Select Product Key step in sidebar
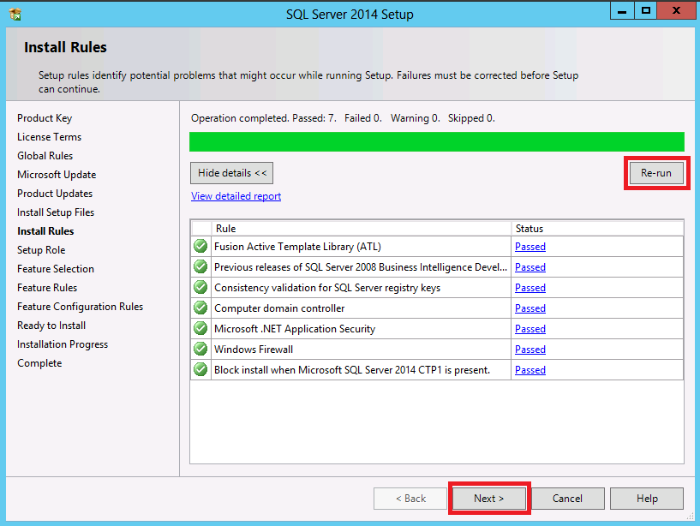700x526 pixels. (x=45, y=118)
